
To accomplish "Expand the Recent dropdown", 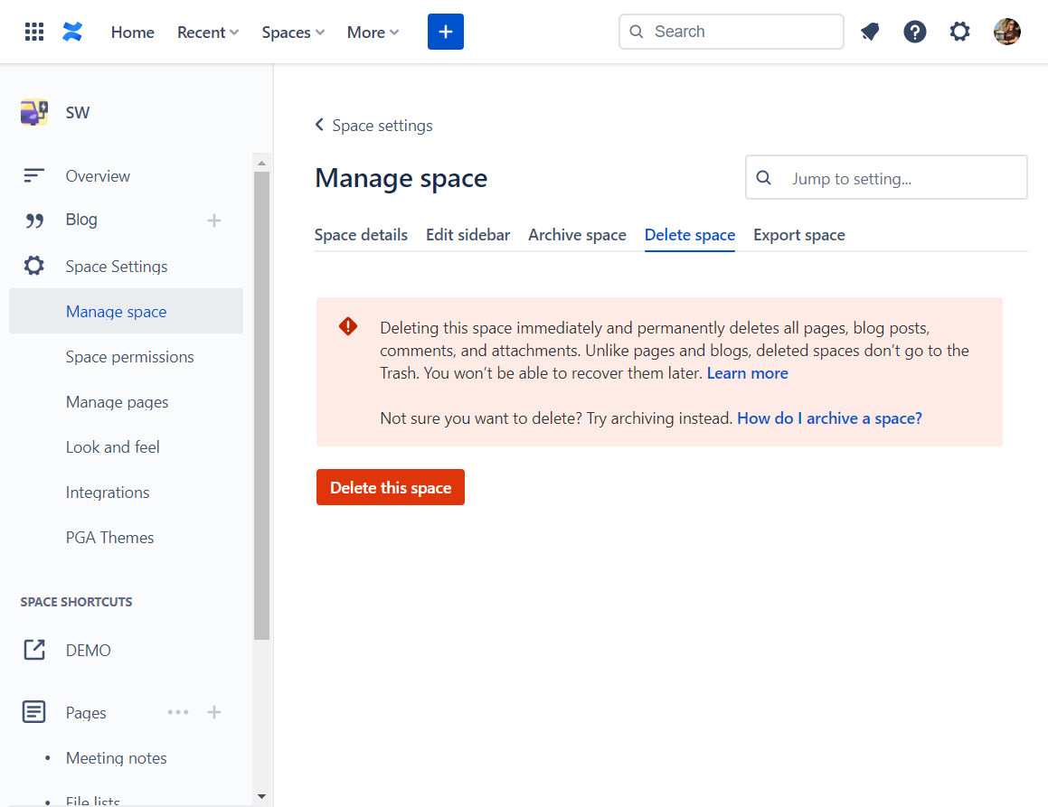I will pos(208,32).
